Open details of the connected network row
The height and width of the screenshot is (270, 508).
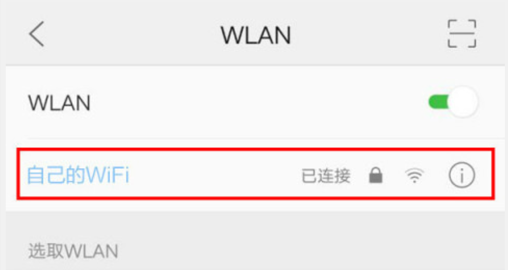pyautogui.click(x=256, y=174)
